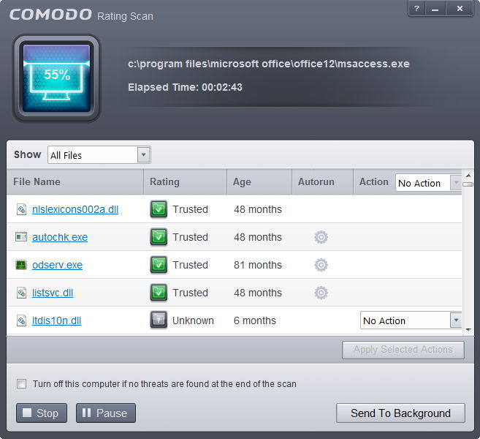Open the Action header No Action dropdown
This screenshot has height=439, width=480.
[x=428, y=183]
